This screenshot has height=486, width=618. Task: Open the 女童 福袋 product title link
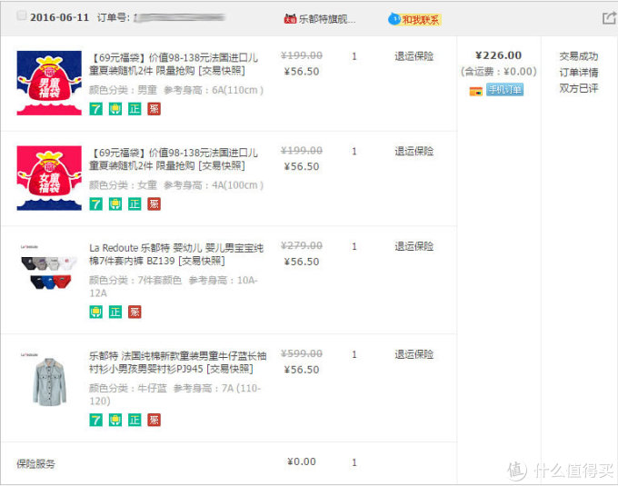(x=174, y=159)
